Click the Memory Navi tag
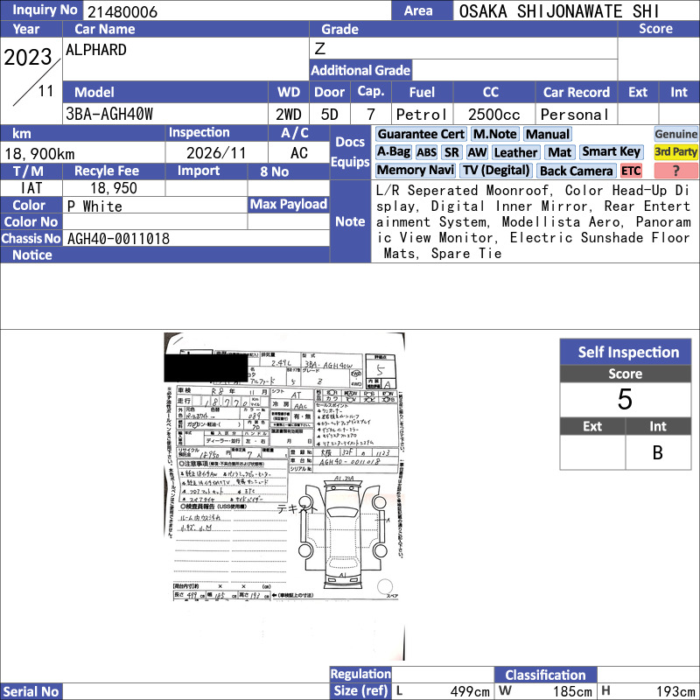Viewport: 700px width, 700px height. click(416, 171)
